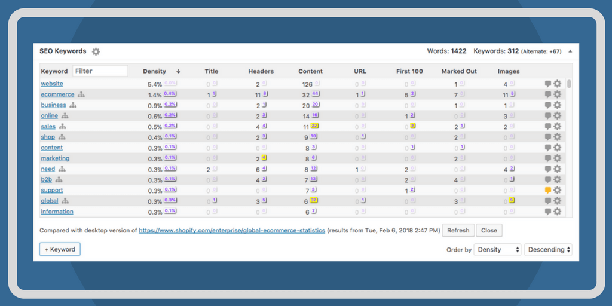The width and height of the screenshot is (612, 306).
Task: Click hierarchy icon next to b2b keyword
Action: pyautogui.click(x=59, y=180)
